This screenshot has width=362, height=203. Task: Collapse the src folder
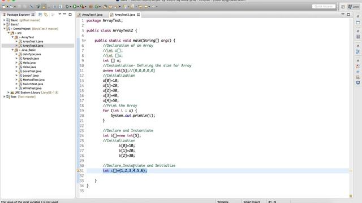(x=8, y=33)
